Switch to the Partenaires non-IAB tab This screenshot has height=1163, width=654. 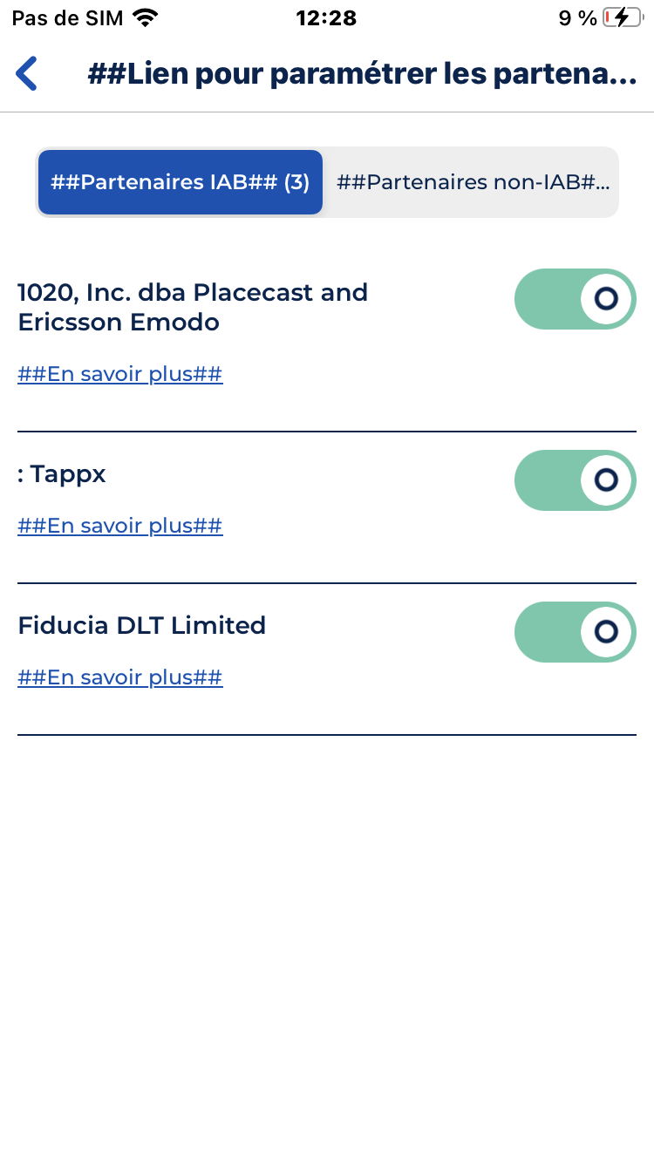[x=472, y=182]
